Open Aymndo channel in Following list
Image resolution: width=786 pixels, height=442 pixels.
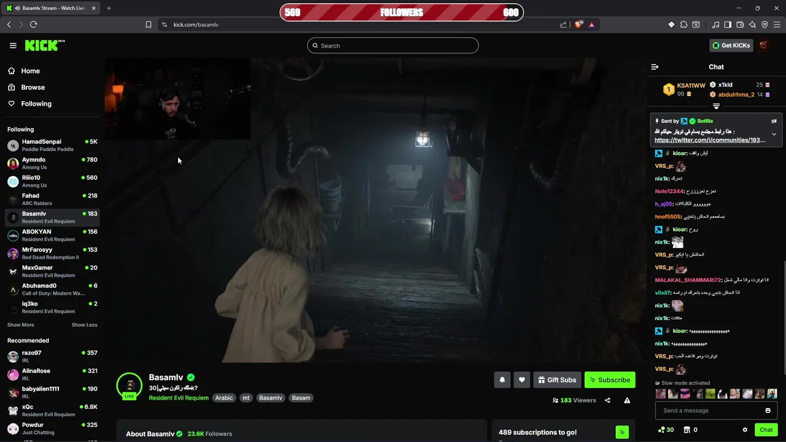[52, 163]
